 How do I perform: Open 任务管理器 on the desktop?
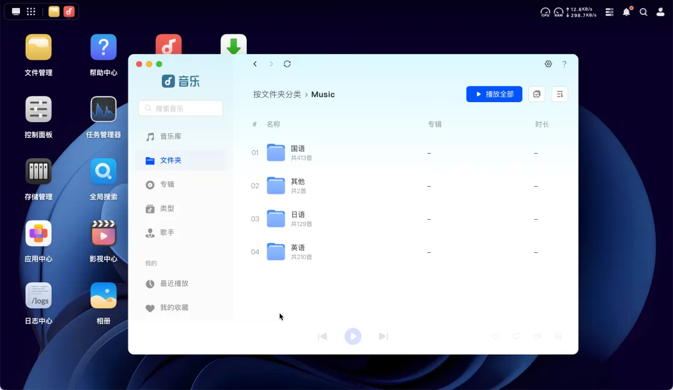103,110
